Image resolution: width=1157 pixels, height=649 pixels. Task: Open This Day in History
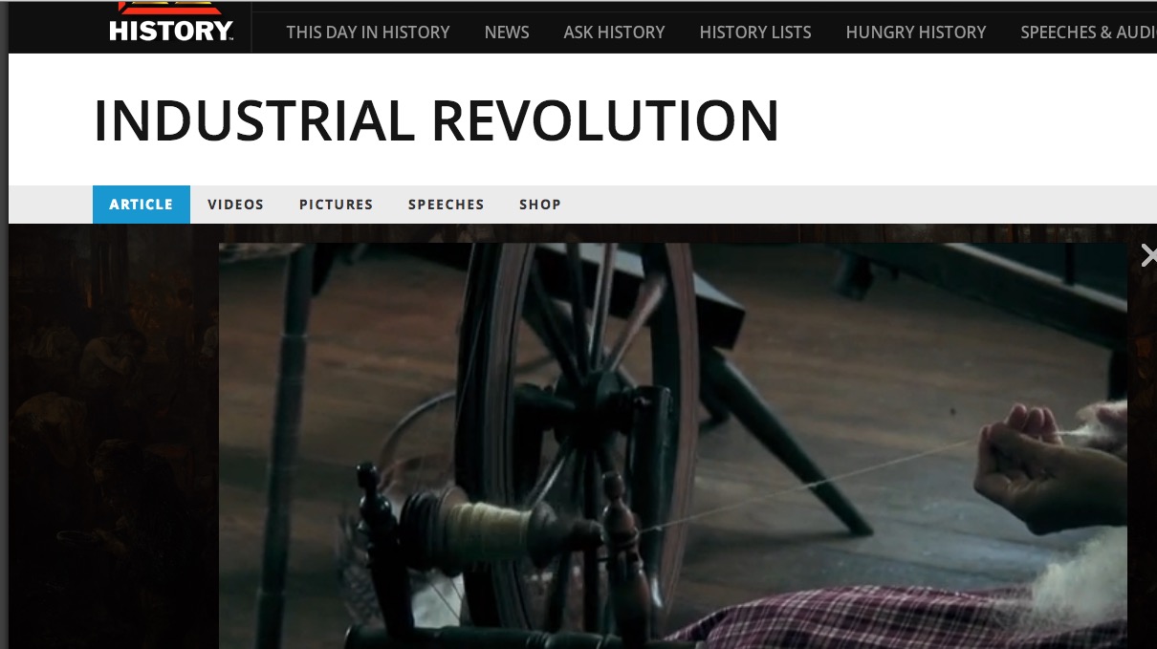click(x=368, y=32)
